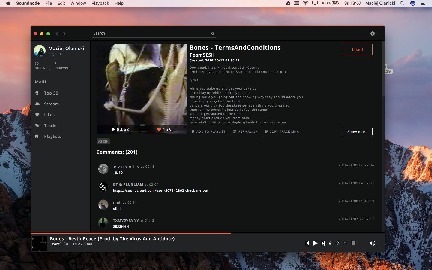Screen dimensions: 432x270
Task: Play the current track in player bar
Action: 315,243
